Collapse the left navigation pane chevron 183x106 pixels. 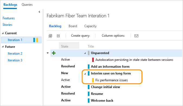(x=40, y=12)
